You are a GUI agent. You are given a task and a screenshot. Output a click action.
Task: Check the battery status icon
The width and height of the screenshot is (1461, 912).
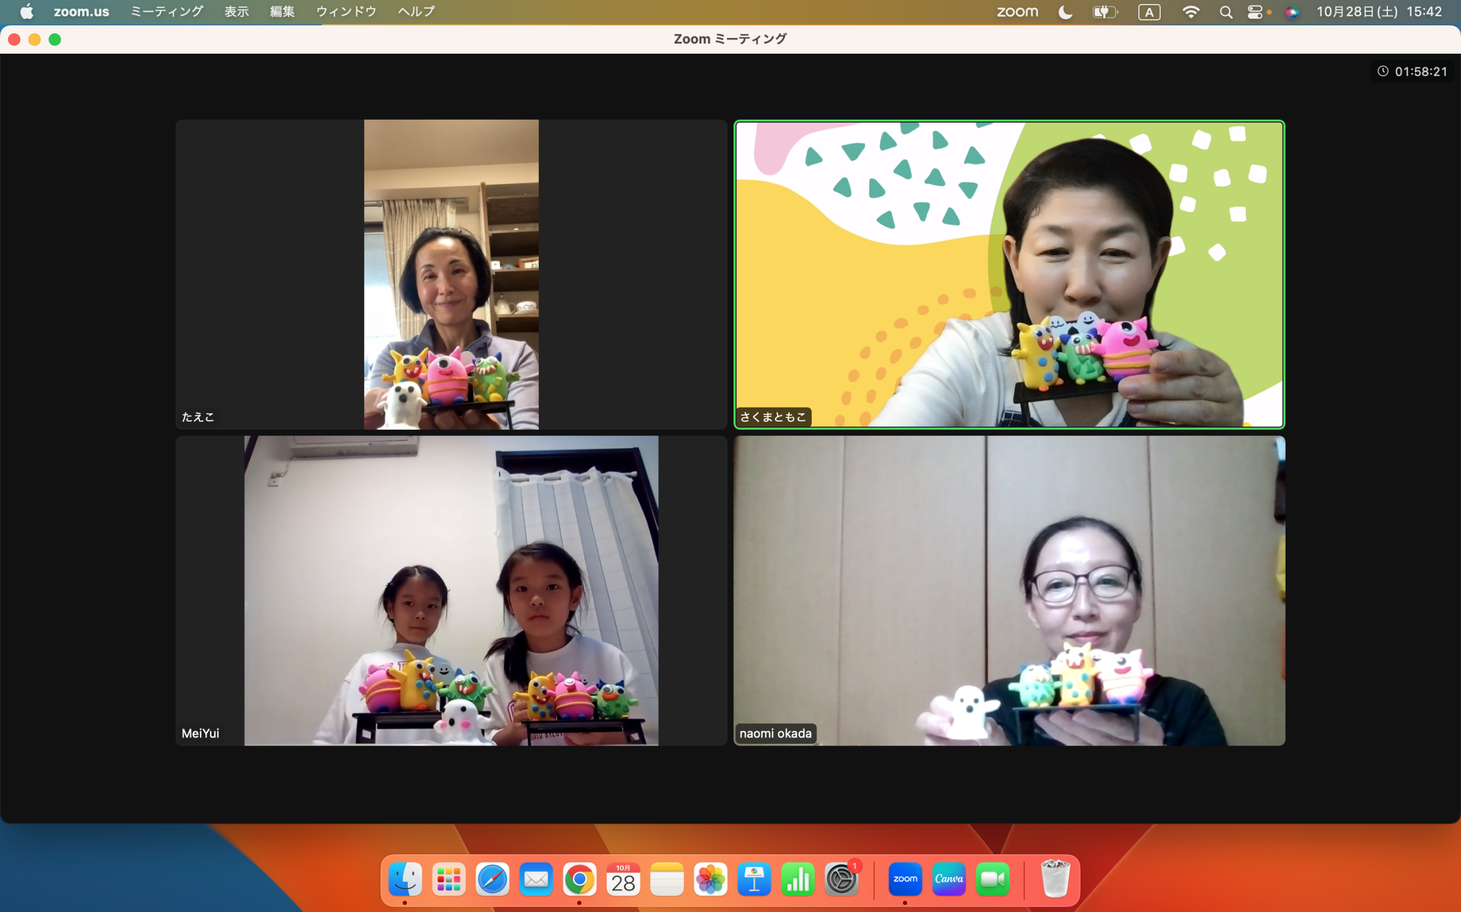[x=1106, y=12]
